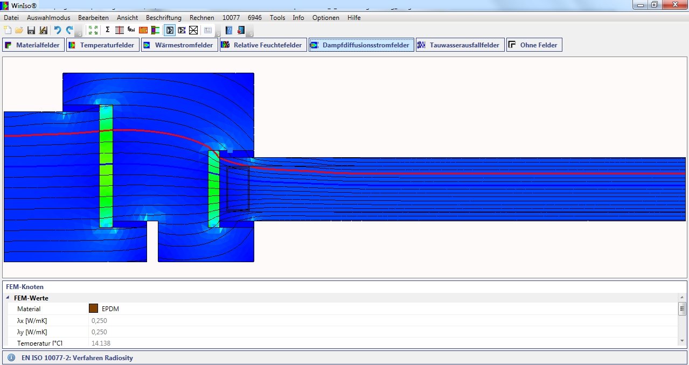Viewport: 689px width, 365px height.
Task: Open the Rechnen menu
Action: (201, 18)
